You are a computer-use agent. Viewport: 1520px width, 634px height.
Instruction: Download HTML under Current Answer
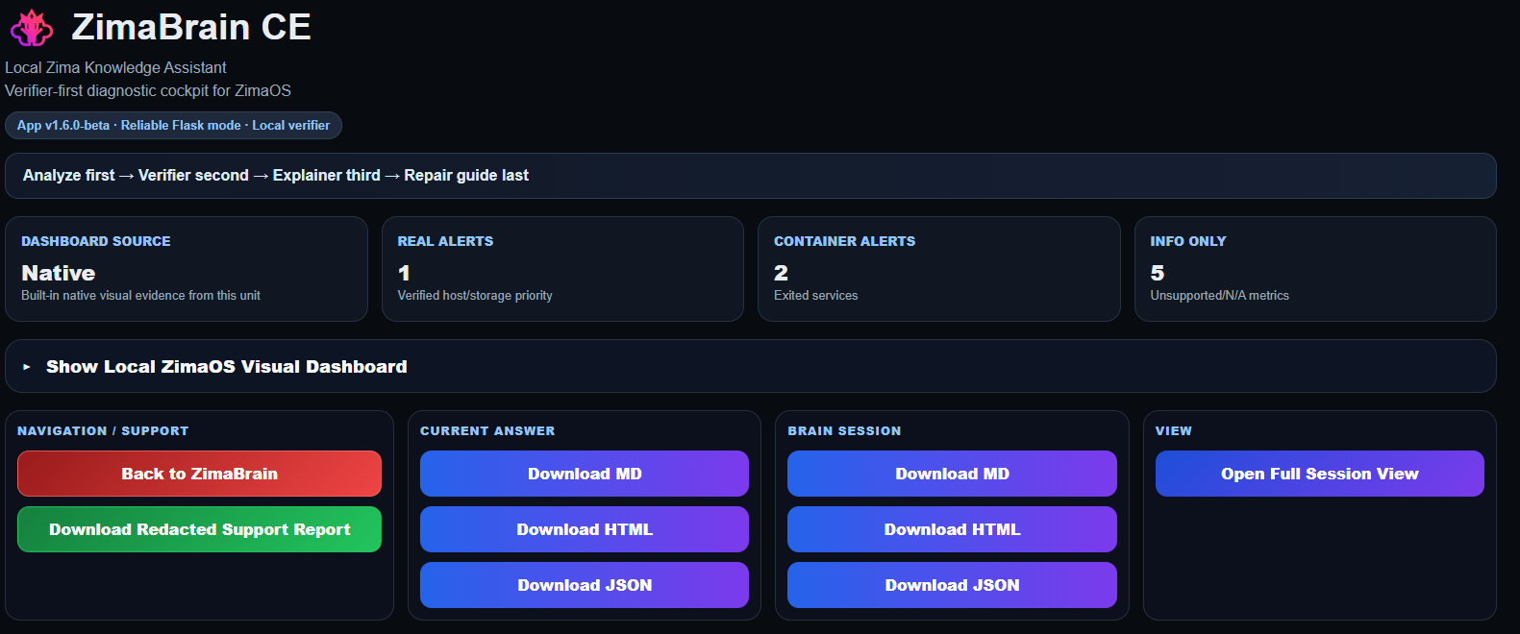pos(585,529)
